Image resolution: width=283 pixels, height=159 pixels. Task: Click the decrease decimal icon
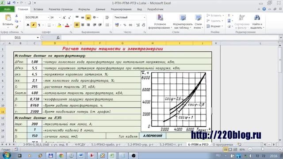coord(144,25)
